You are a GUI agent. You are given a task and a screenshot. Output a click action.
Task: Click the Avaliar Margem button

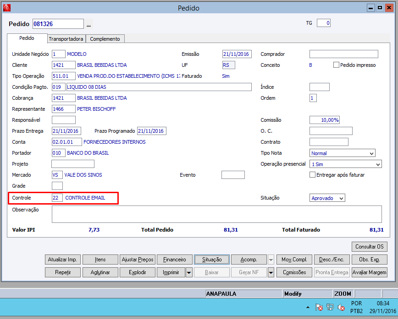(369, 272)
